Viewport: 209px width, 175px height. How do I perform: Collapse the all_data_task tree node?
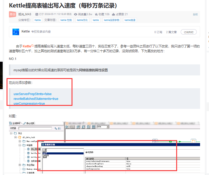point(16,137)
